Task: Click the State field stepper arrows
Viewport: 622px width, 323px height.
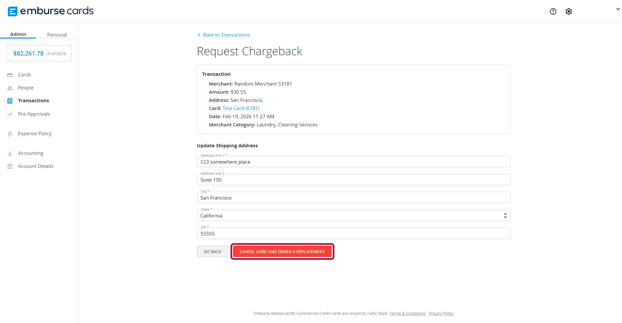Action: pyautogui.click(x=505, y=215)
